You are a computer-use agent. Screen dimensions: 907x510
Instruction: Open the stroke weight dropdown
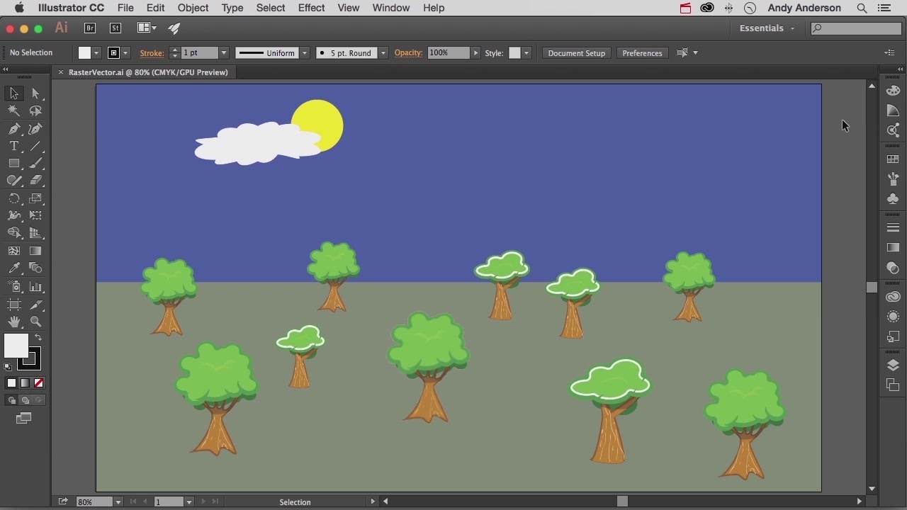(x=224, y=53)
